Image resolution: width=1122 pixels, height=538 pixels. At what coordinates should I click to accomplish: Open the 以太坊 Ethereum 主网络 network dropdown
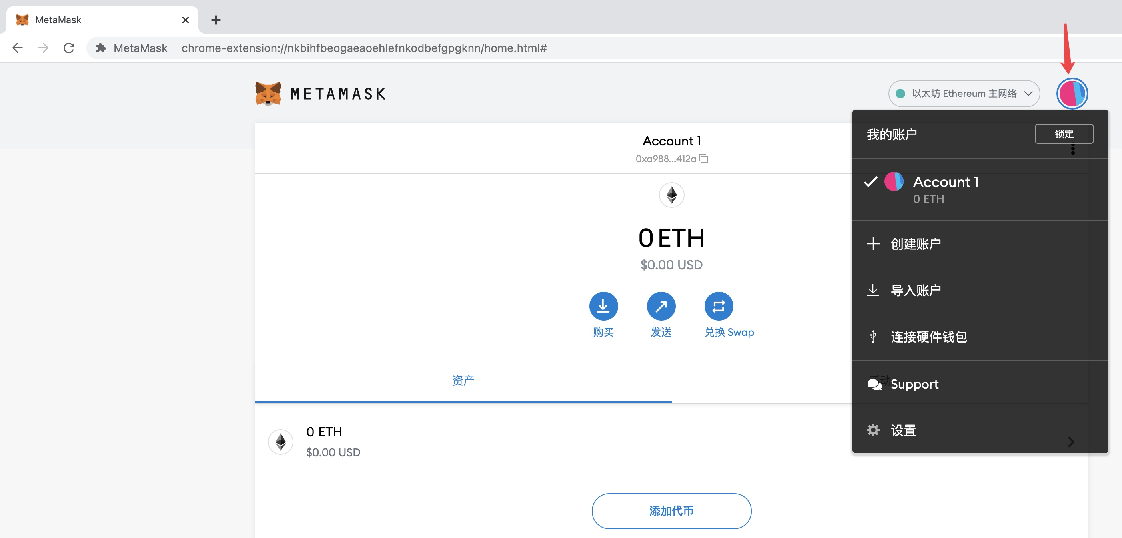tap(964, 93)
